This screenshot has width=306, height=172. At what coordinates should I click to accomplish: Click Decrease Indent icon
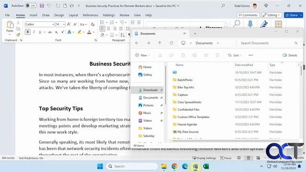pos(133,22)
